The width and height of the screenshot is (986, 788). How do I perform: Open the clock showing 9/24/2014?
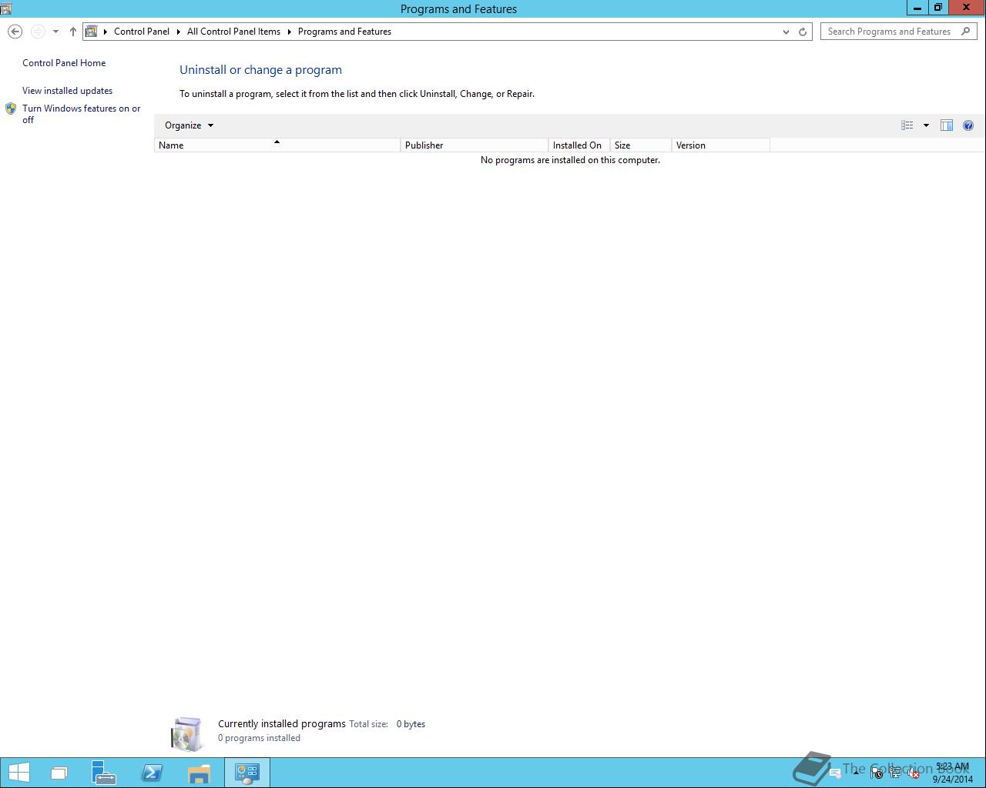(953, 773)
